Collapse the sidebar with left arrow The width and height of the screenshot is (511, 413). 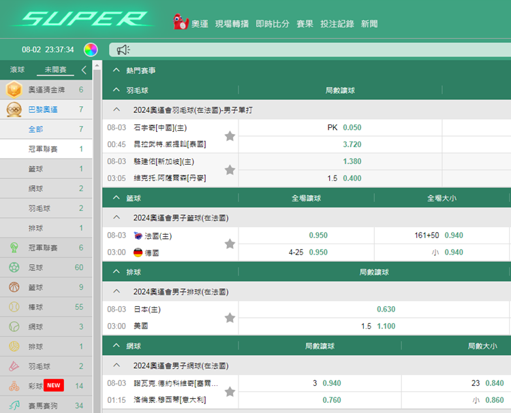[84, 69]
